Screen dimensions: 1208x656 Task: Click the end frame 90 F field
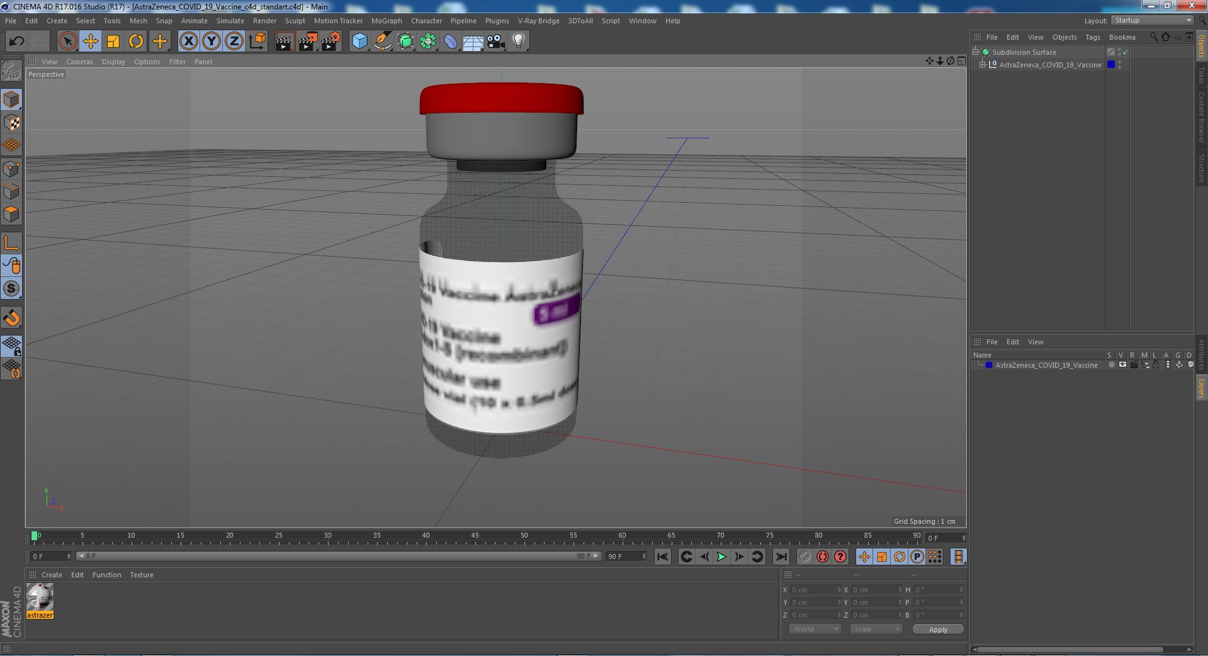626,557
